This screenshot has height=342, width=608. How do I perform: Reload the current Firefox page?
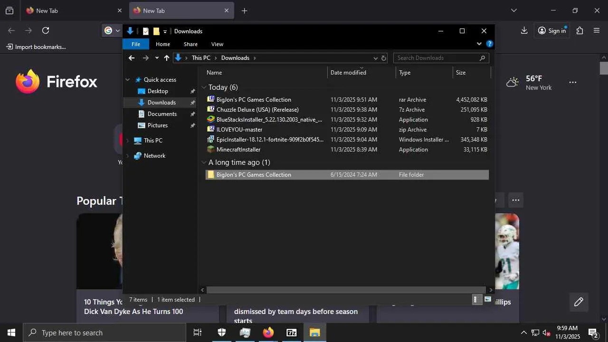coord(46,30)
